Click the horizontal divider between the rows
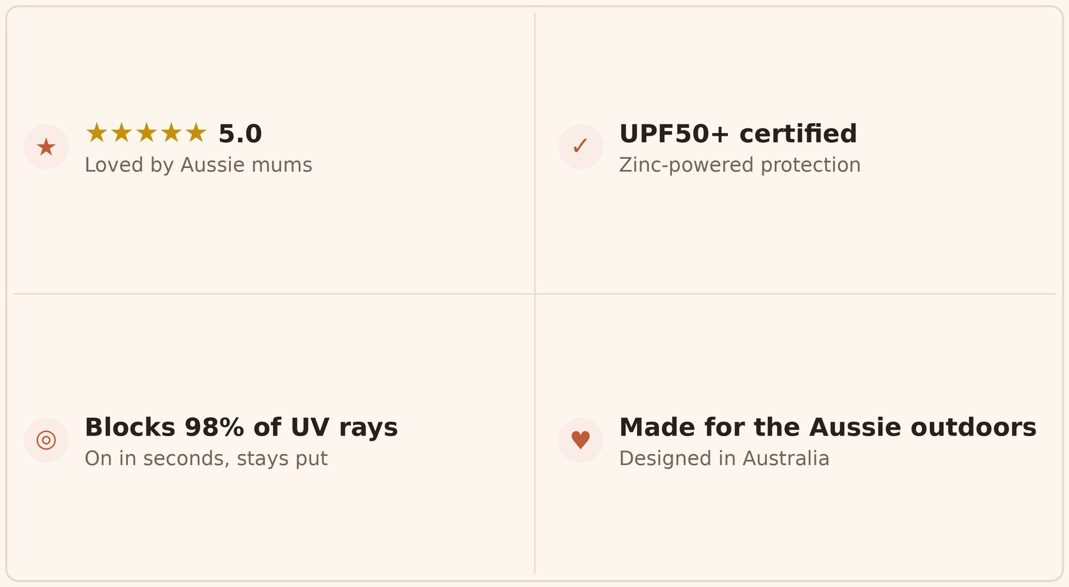 [264, 294]
